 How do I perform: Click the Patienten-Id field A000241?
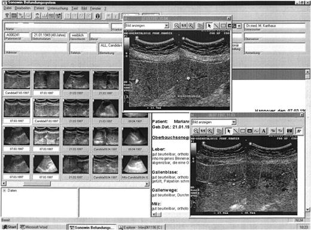pos(17,35)
